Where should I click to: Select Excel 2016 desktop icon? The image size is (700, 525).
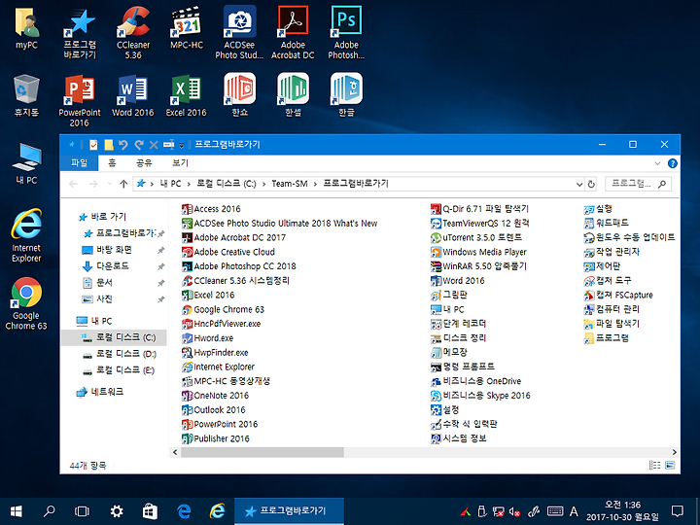pyautogui.click(x=186, y=96)
